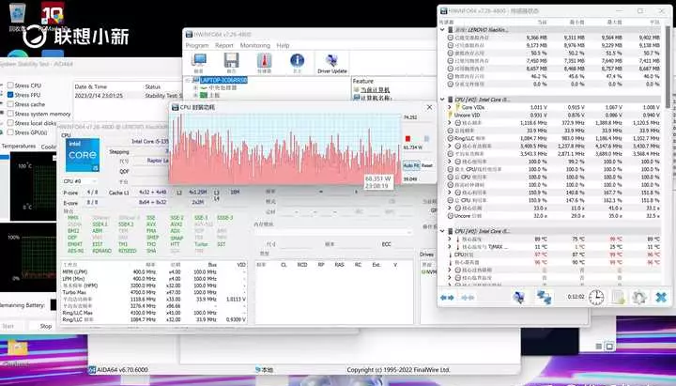The height and width of the screenshot is (386, 676).
Task: Click the Intel Core i5 logo badge
Action: (x=83, y=155)
